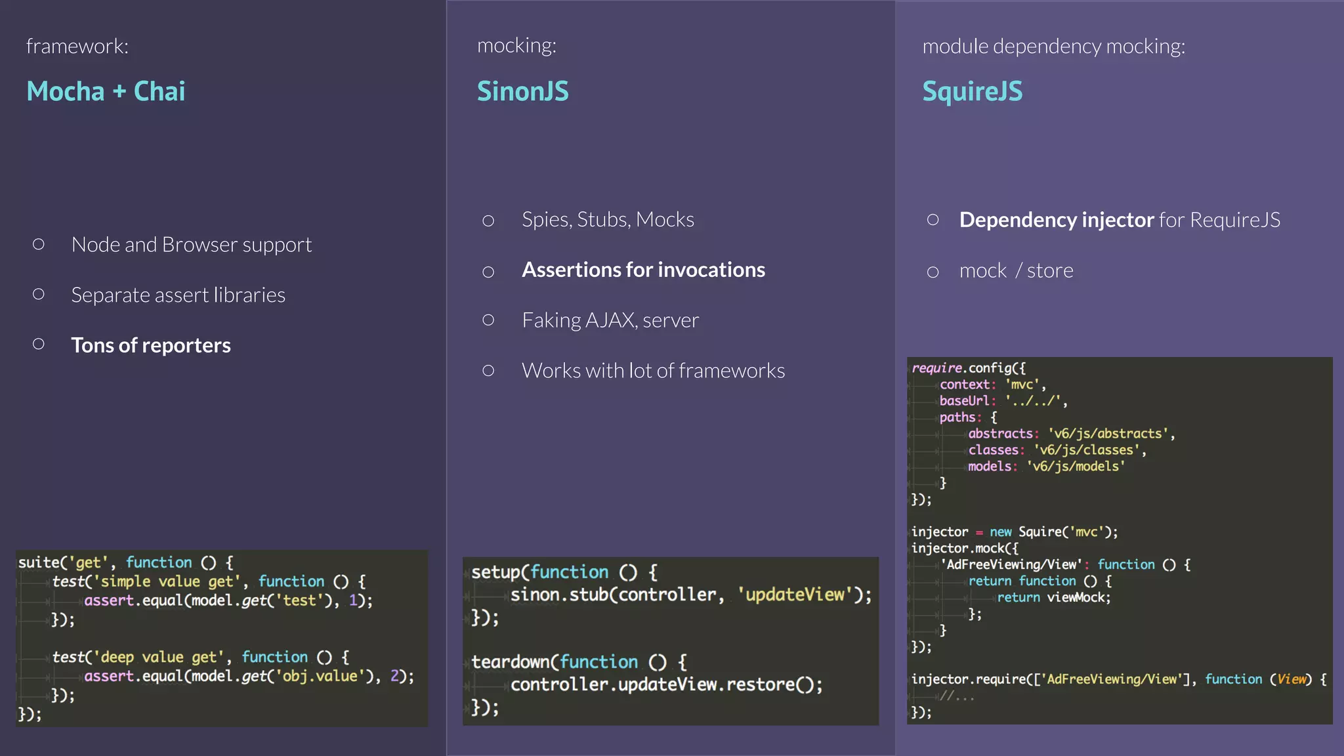Click 'Spies, Stubs, Mocks' bullet text
Viewport: 1344px width, 756px height.
(x=608, y=219)
